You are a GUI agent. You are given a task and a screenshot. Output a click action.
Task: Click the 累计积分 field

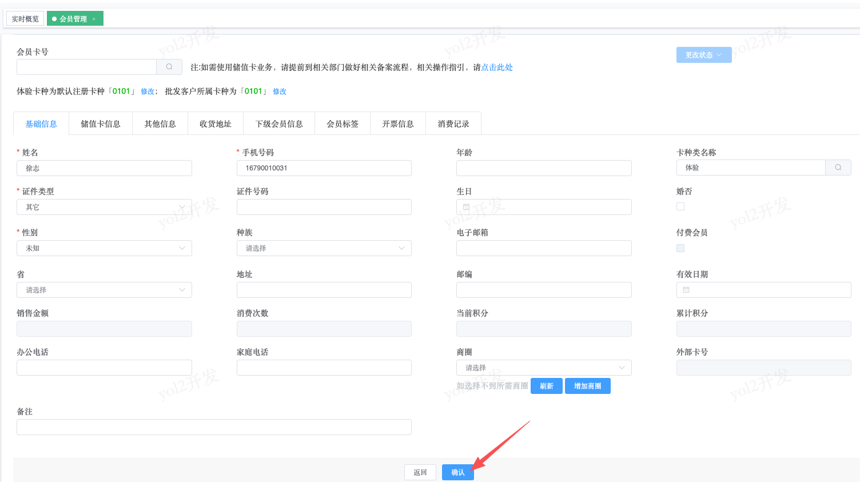764,329
